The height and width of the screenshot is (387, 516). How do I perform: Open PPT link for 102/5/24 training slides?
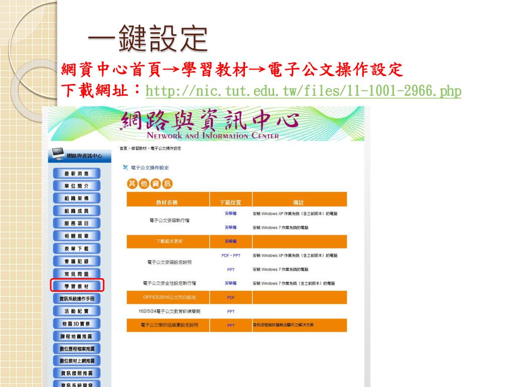[231, 311]
